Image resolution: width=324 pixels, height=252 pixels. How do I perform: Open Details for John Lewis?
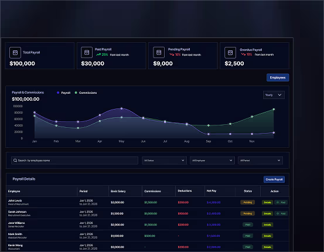click(267, 202)
